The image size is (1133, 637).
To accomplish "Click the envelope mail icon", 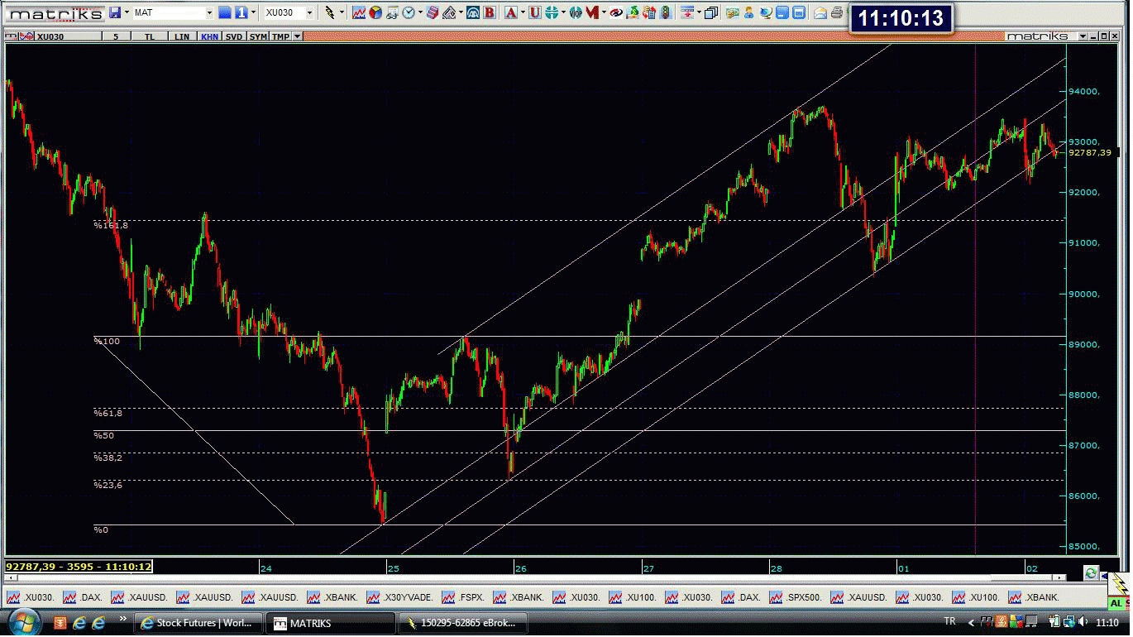I will click(x=820, y=12).
